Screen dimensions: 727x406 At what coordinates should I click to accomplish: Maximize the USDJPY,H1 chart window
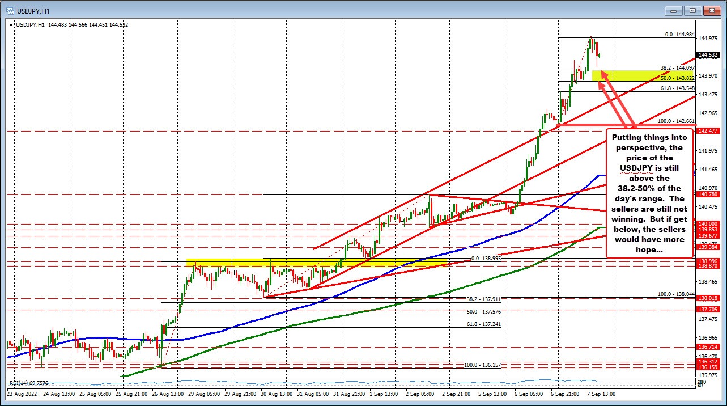point(692,10)
